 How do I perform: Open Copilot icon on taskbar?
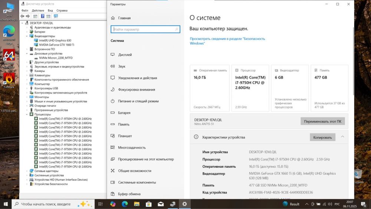[x=113, y=204]
